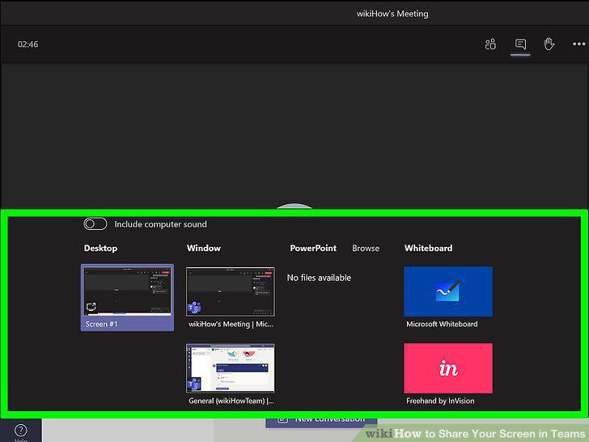Raise your hand in the meeting
Screen dimensions: 589x442
coord(549,44)
